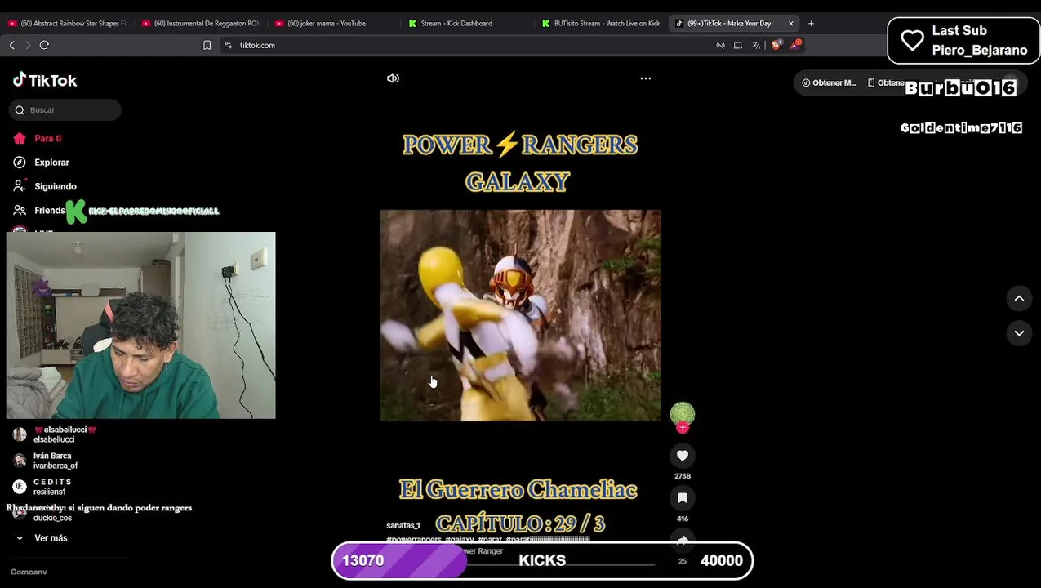Reload the TikTok page

click(x=44, y=45)
